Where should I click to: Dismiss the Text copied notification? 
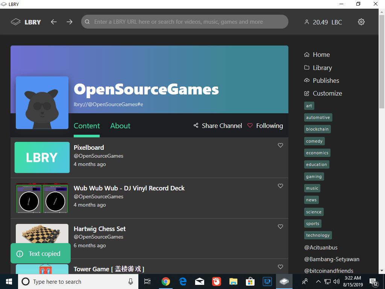coord(41,253)
